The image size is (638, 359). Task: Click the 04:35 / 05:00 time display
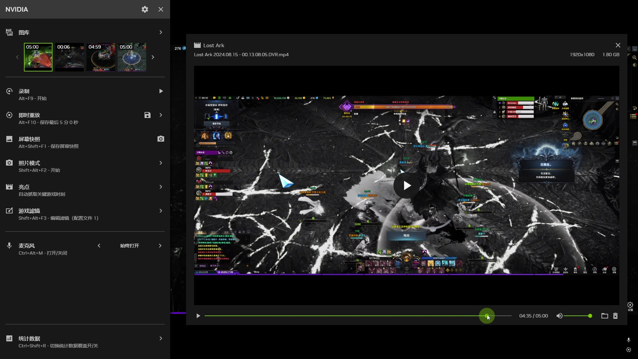tap(534, 316)
